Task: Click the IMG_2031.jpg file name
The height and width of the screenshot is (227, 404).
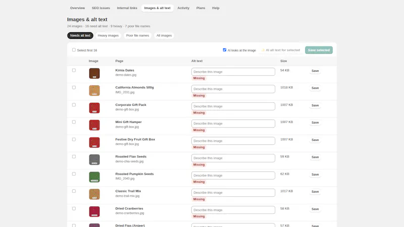Action: click(x=125, y=92)
